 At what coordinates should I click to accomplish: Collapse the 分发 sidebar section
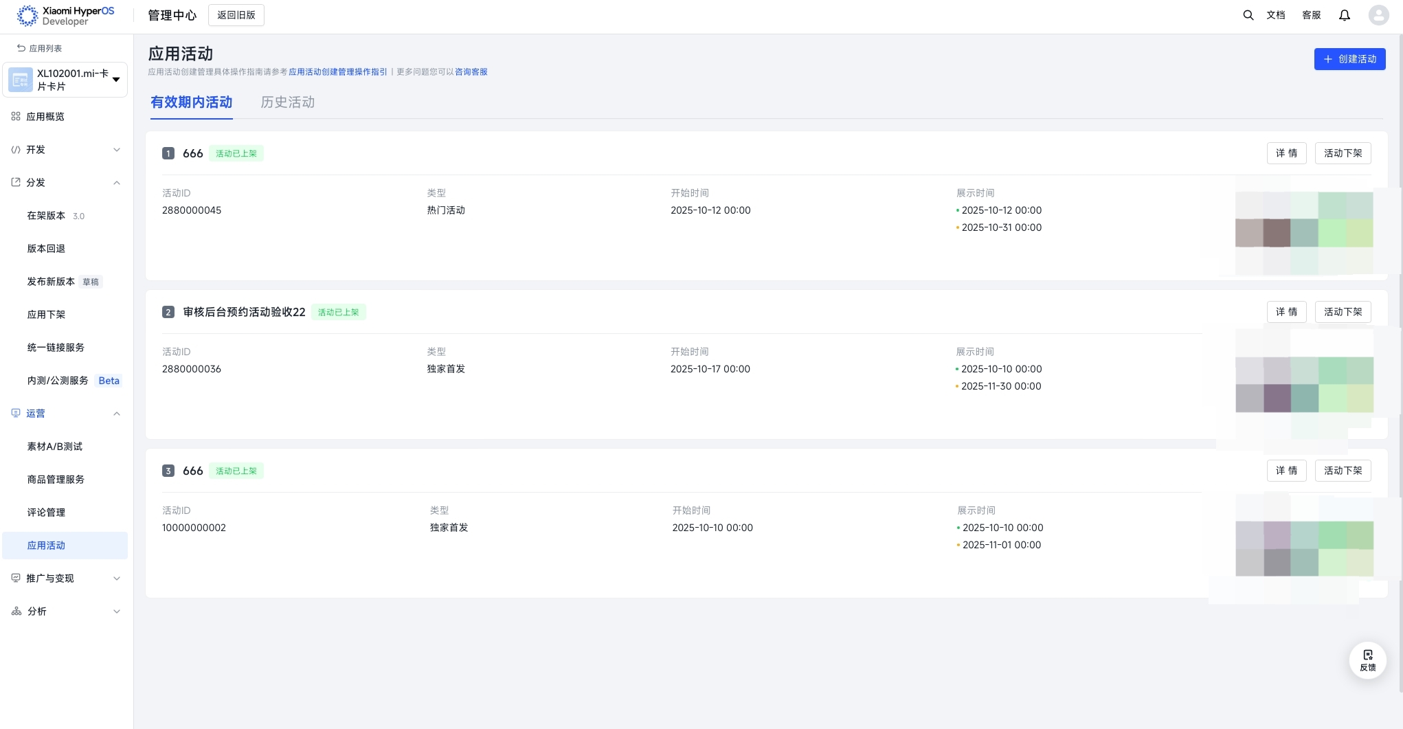[x=117, y=183]
